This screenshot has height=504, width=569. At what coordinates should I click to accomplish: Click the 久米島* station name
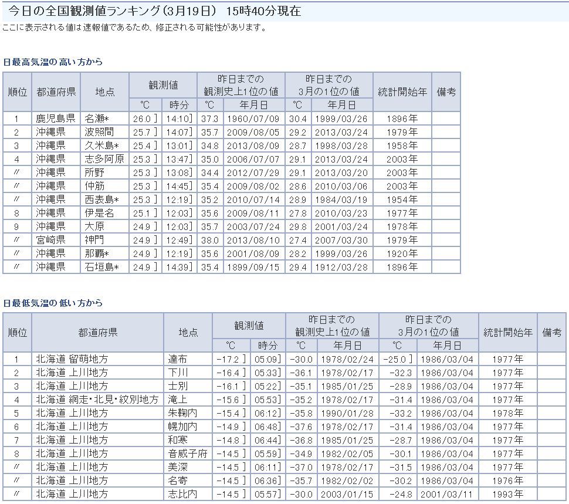click(101, 146)
